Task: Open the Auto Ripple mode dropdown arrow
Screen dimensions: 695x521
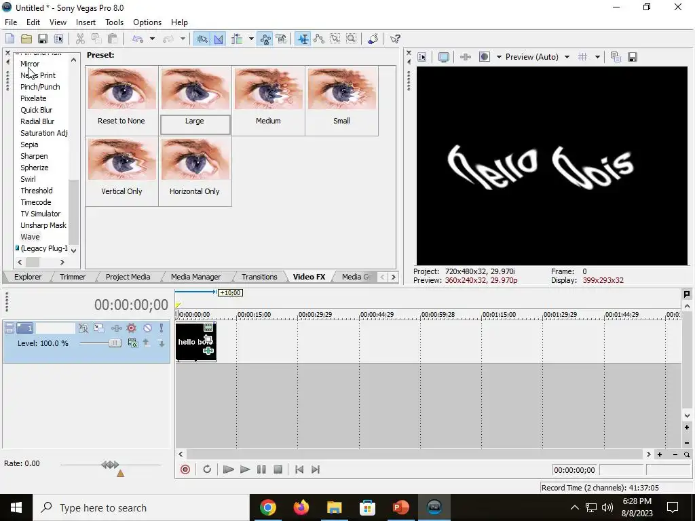Action: pos(251,39)
